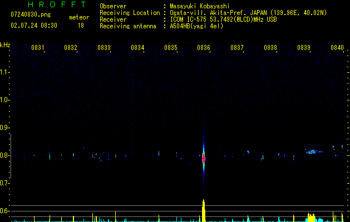This screenshot has width=350, height=222.
Task: Click the 'Receiving Location' label
Action: pos(130,13)
